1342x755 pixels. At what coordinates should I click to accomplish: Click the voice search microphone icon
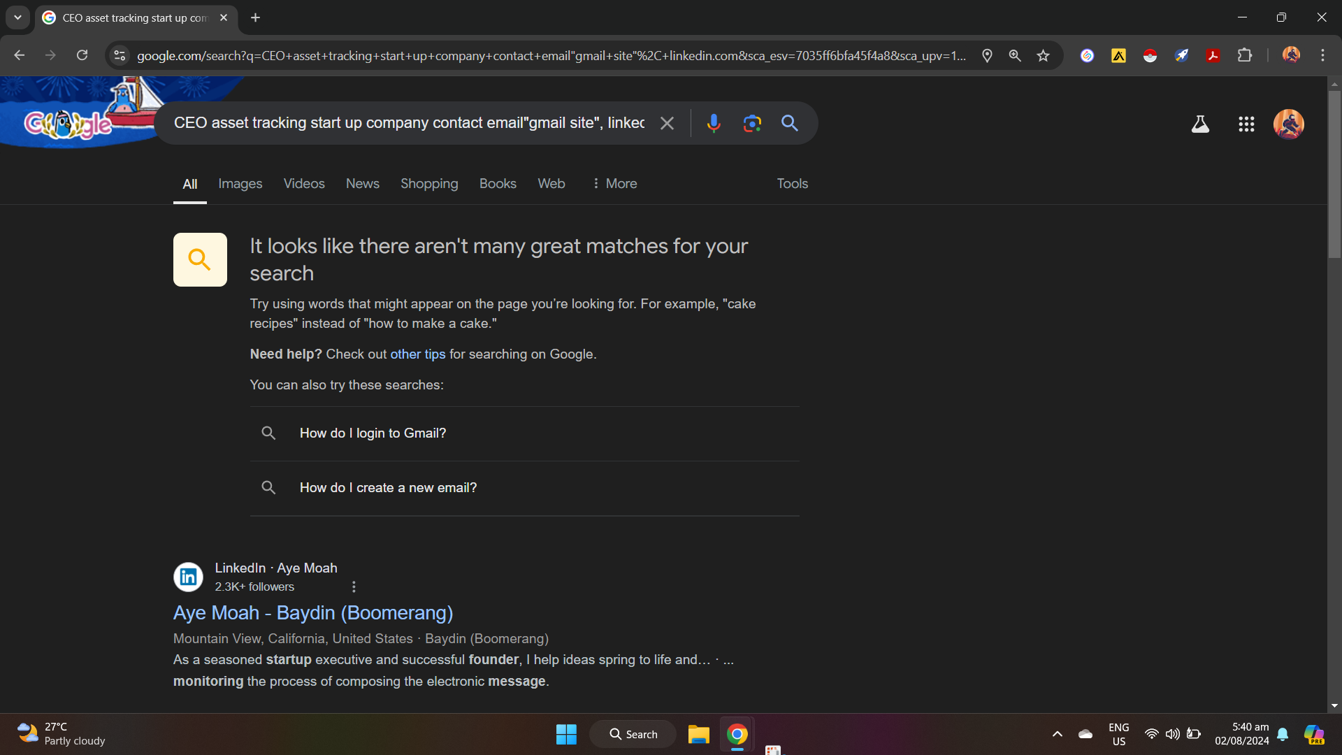click(713, 124)
